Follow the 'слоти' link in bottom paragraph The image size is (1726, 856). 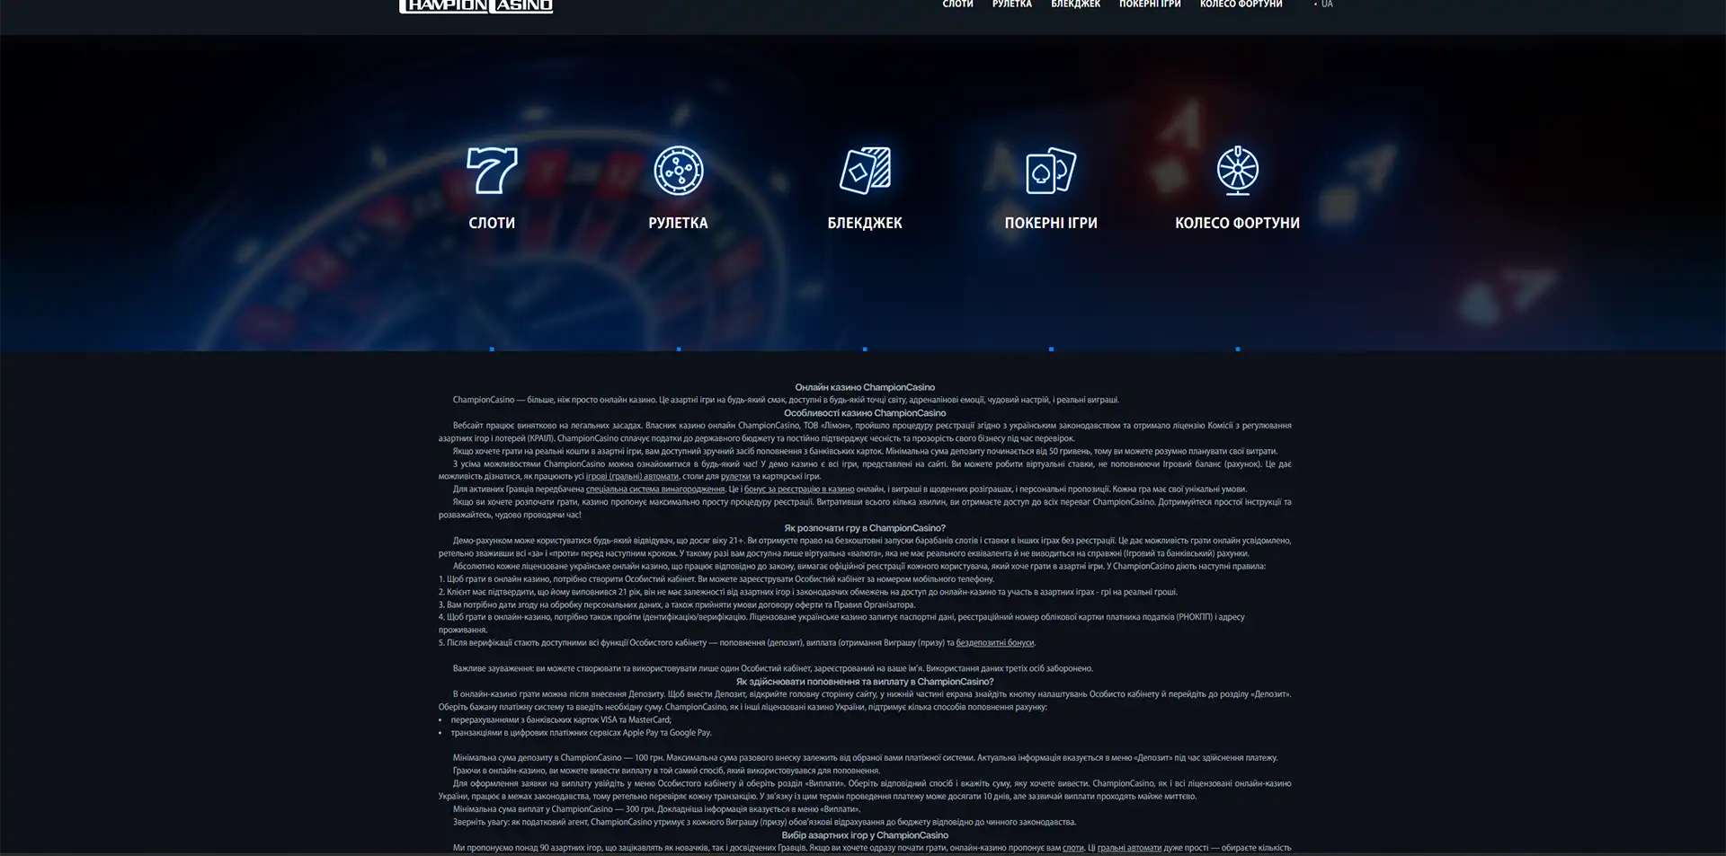pyautogui.click(x=1072, y=848)
